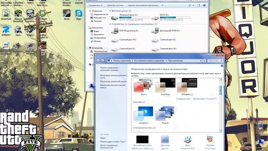268x151 pixels.
Task: Open Центр специальных возможностей link
Action: tap(109, 146)
